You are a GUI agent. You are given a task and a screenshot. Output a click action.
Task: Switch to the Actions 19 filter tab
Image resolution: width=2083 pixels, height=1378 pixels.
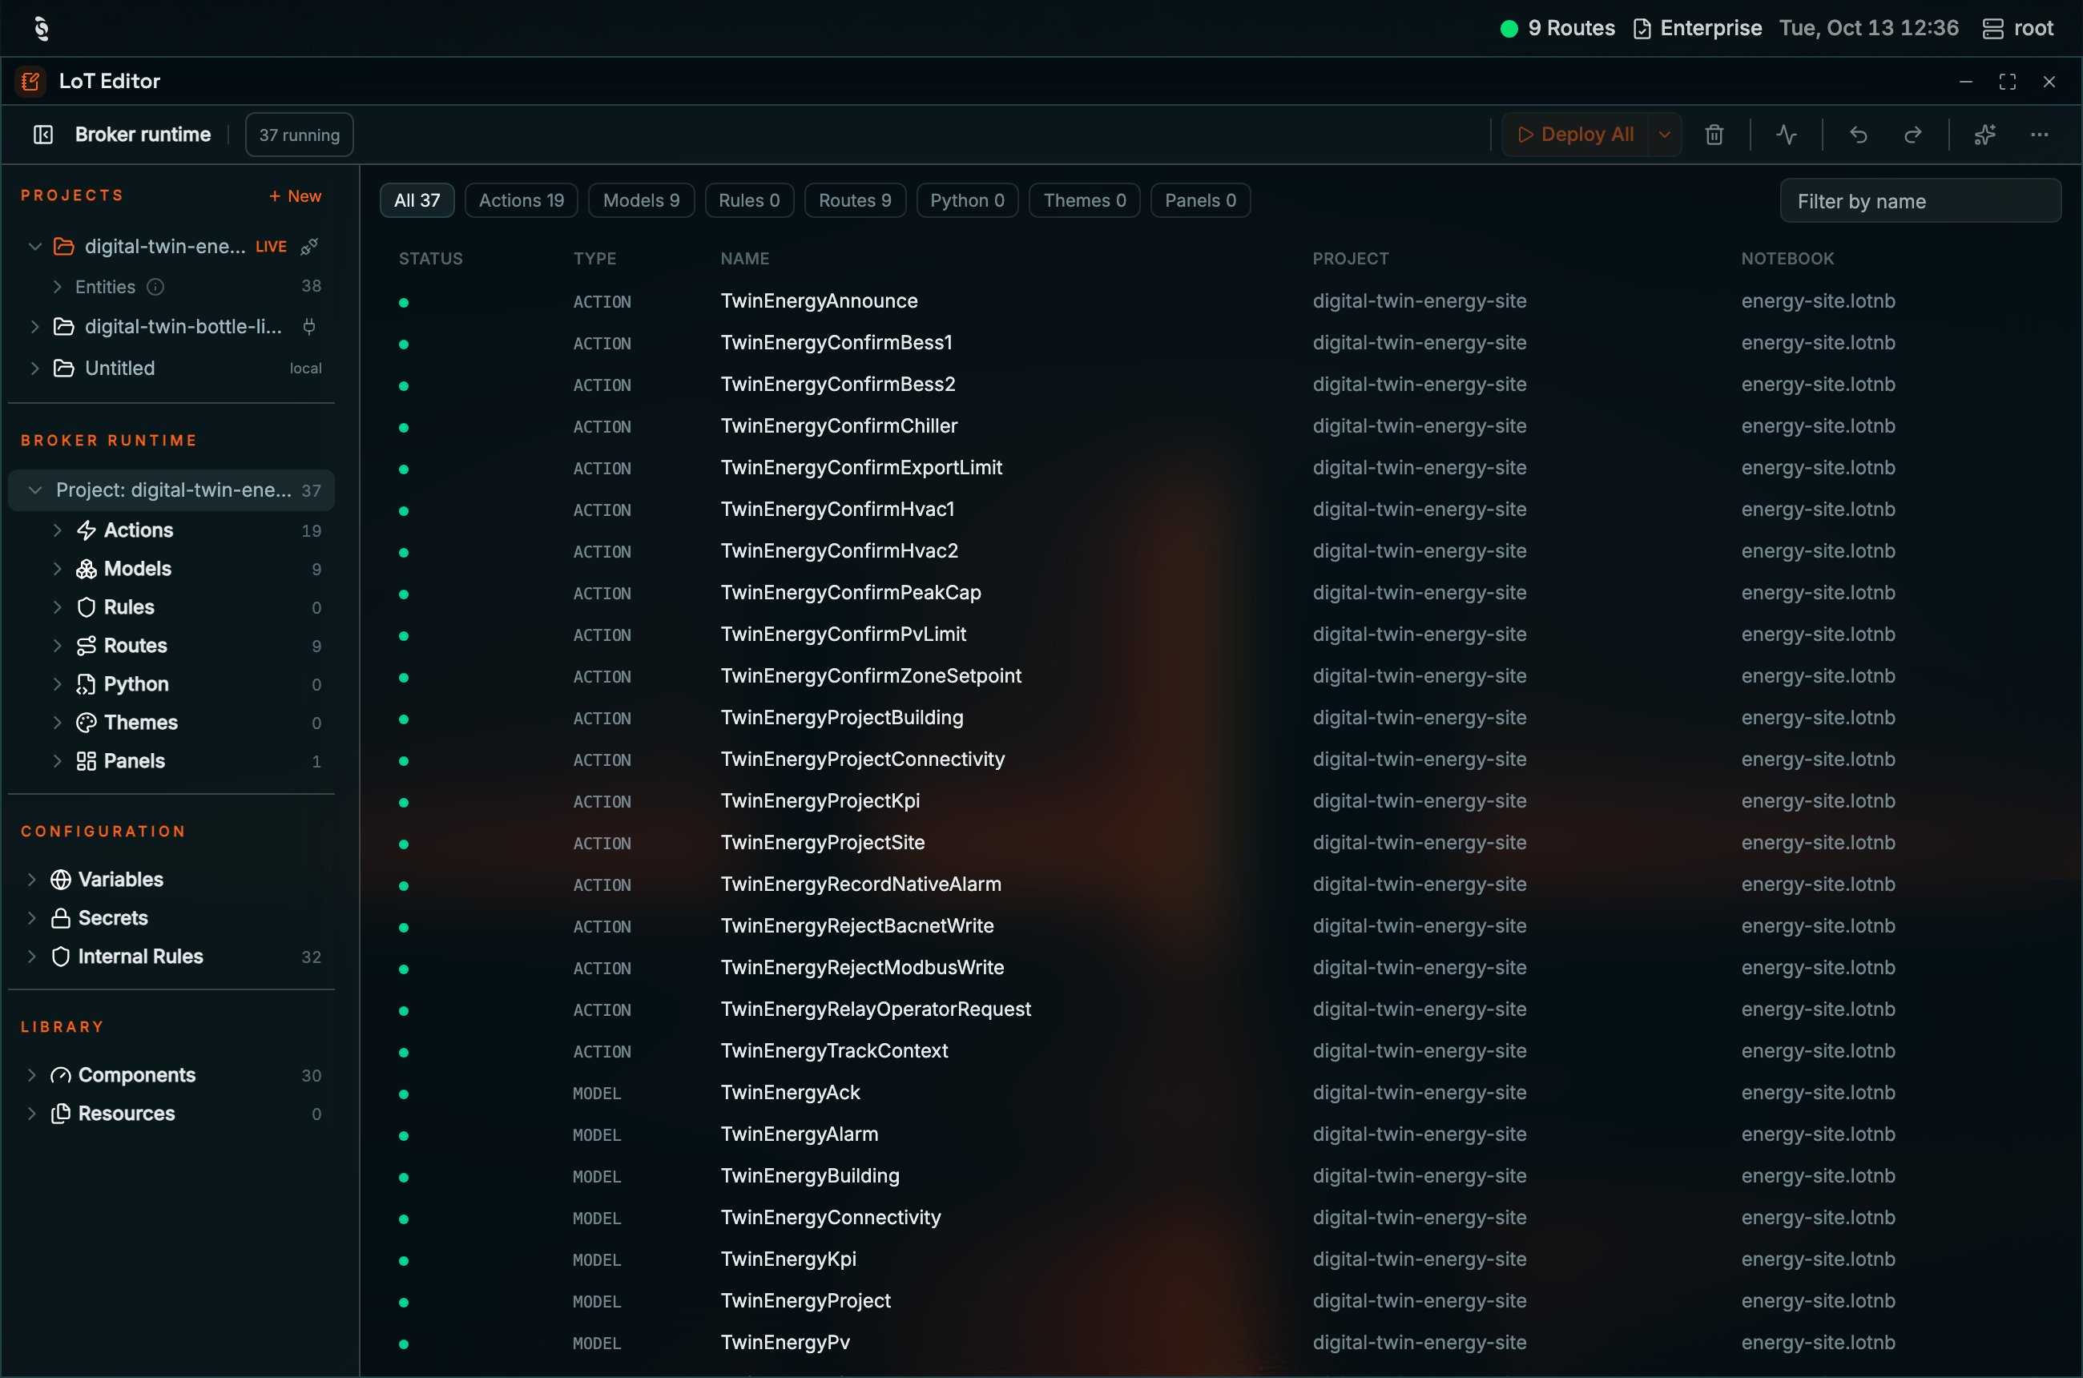(x=522, y=200)
